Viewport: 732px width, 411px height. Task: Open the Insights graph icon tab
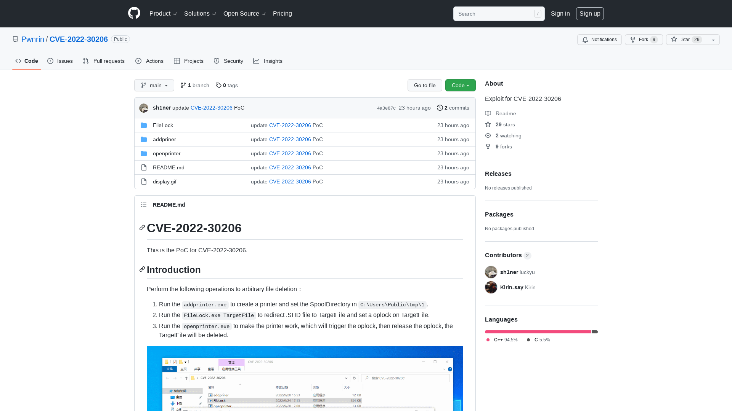257,61
